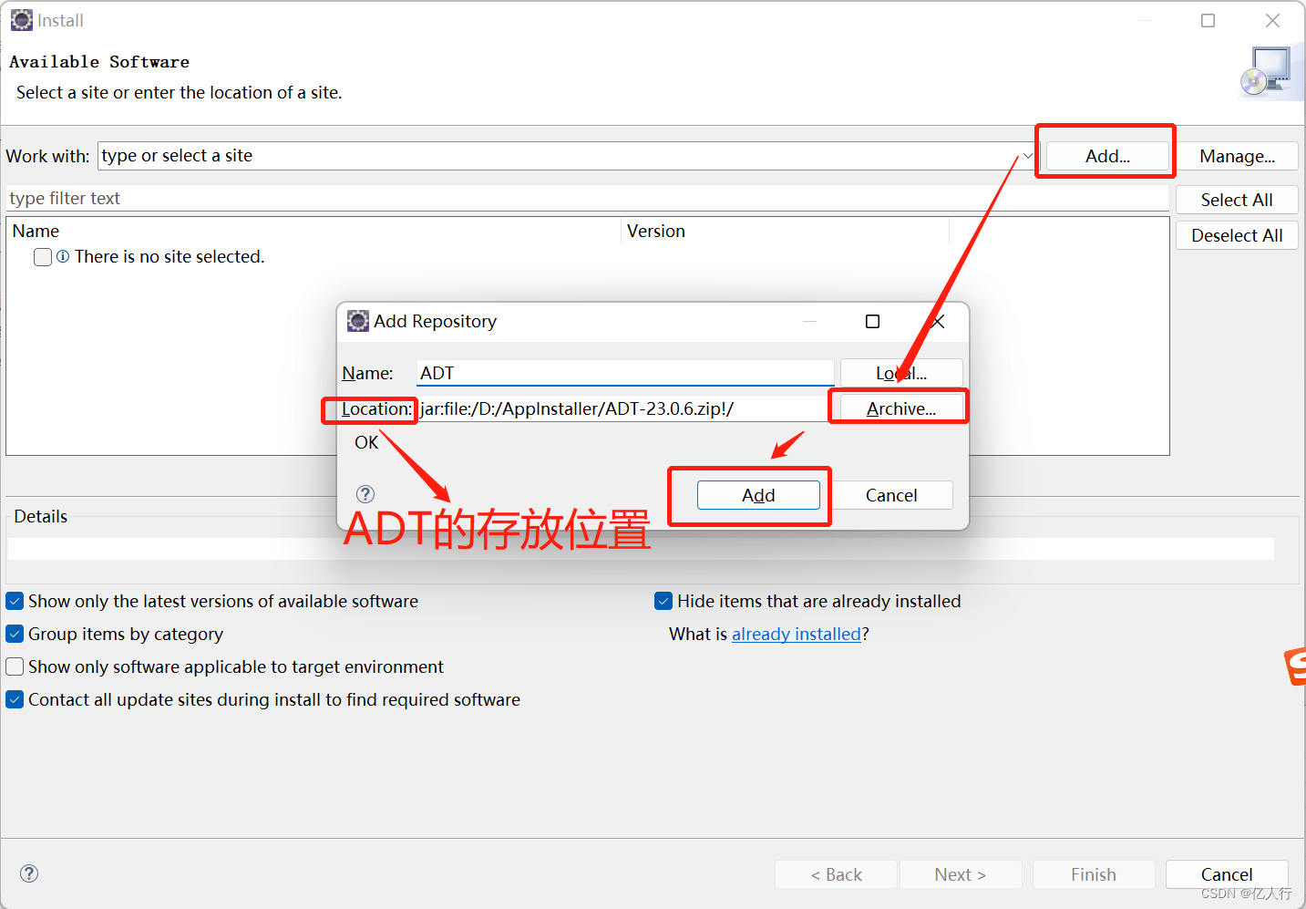Cancel the Add Repository dialog
Screen dimensions: 1306x909
point(891,495)
